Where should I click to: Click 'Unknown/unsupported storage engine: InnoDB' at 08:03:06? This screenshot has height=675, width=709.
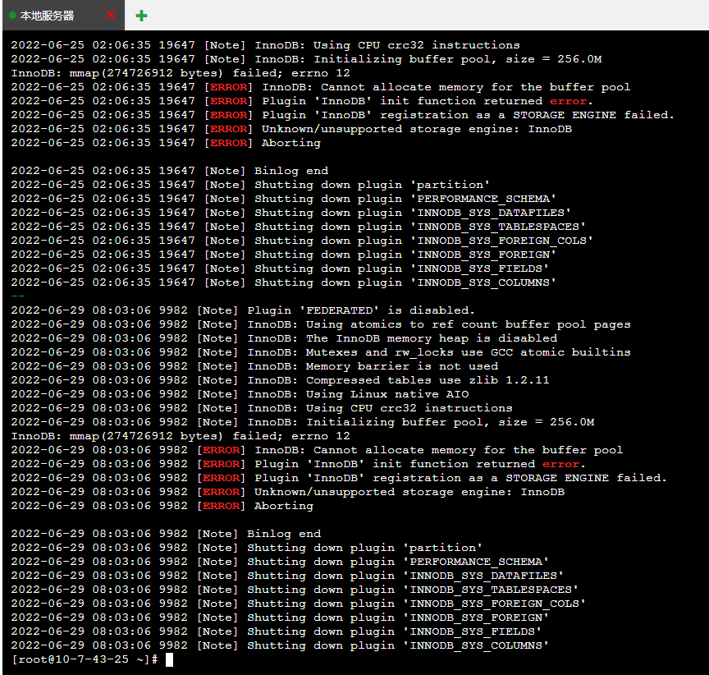click(x=409, y=492)
